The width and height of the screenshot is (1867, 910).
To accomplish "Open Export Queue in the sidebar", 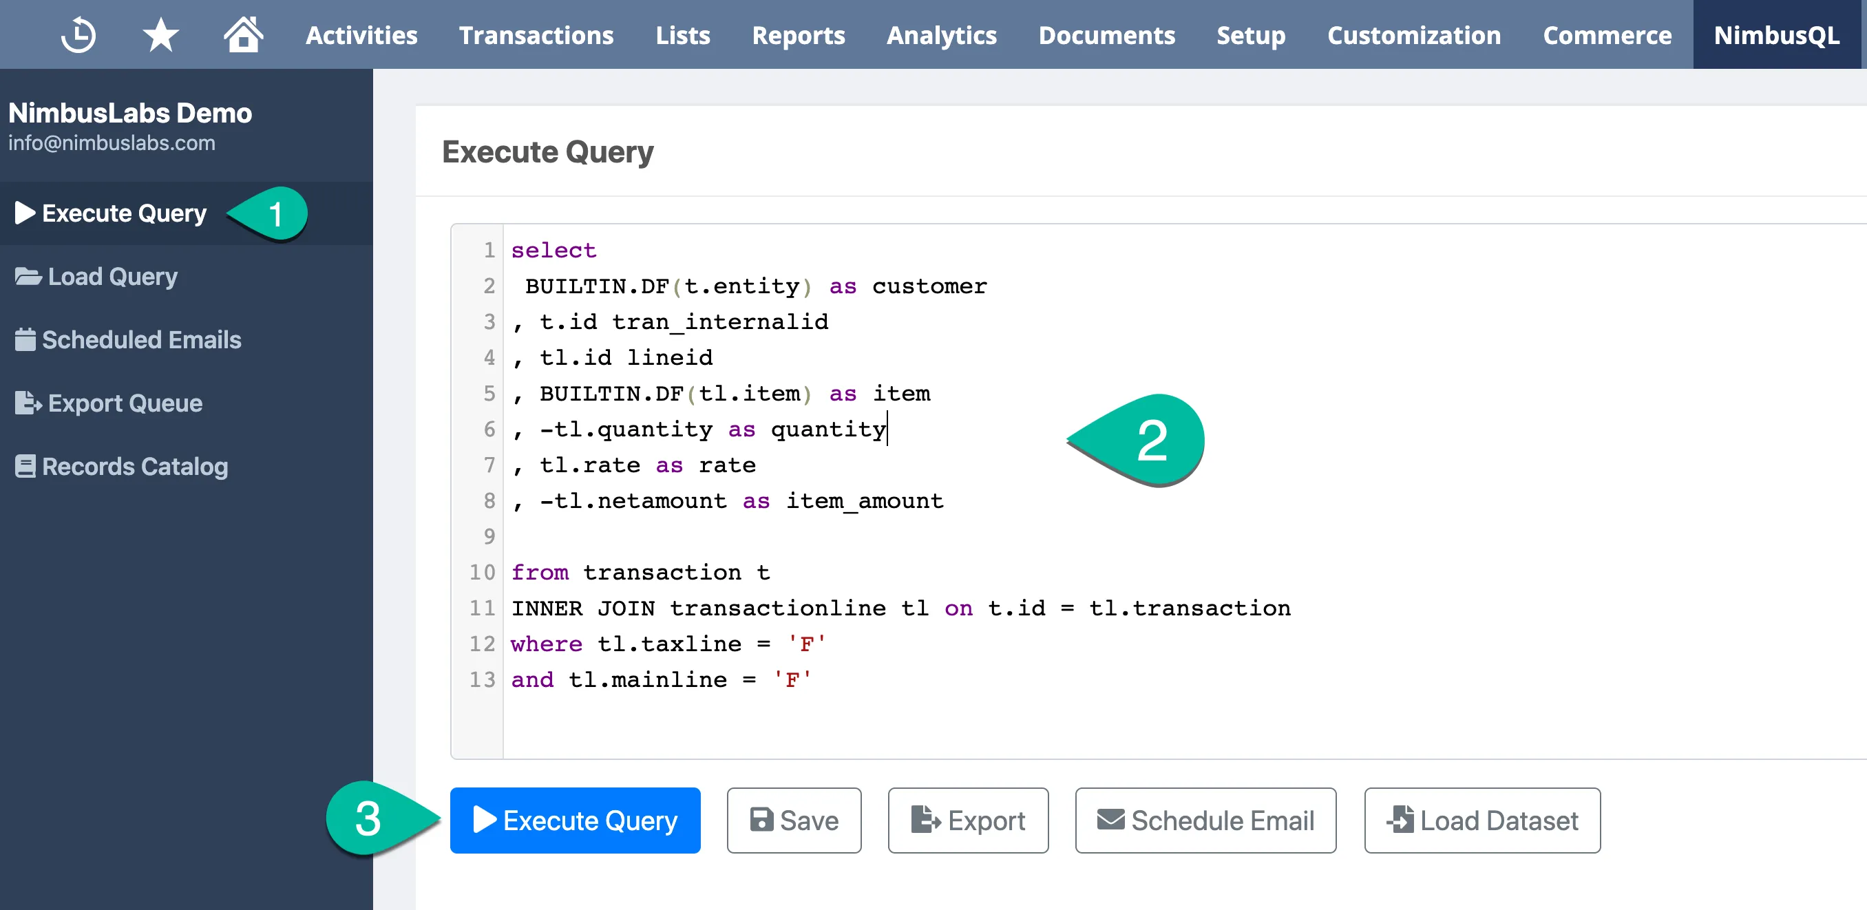I will 187,403.
